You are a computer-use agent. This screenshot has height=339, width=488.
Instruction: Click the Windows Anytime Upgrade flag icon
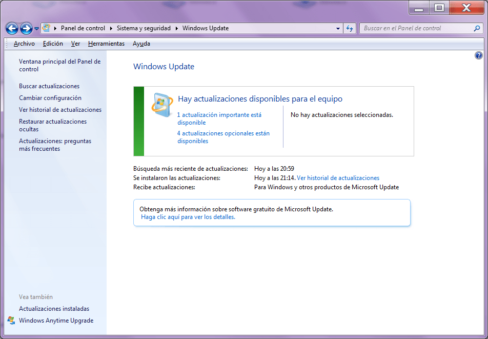tap(11, 321)
